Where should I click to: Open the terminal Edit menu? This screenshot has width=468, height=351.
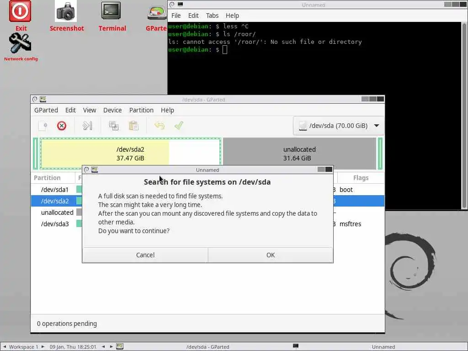click(x=193, y=16)
